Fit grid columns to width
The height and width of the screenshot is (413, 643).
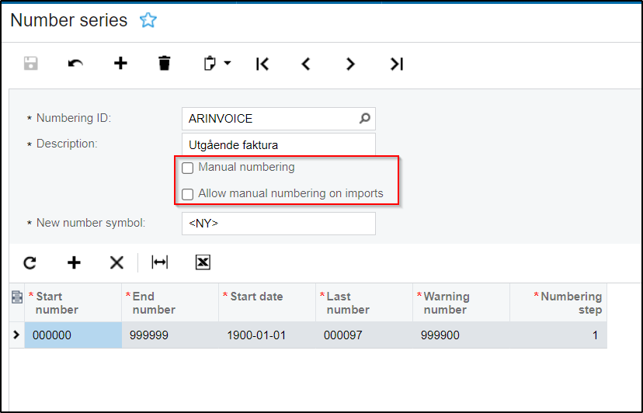click(160, 262)
